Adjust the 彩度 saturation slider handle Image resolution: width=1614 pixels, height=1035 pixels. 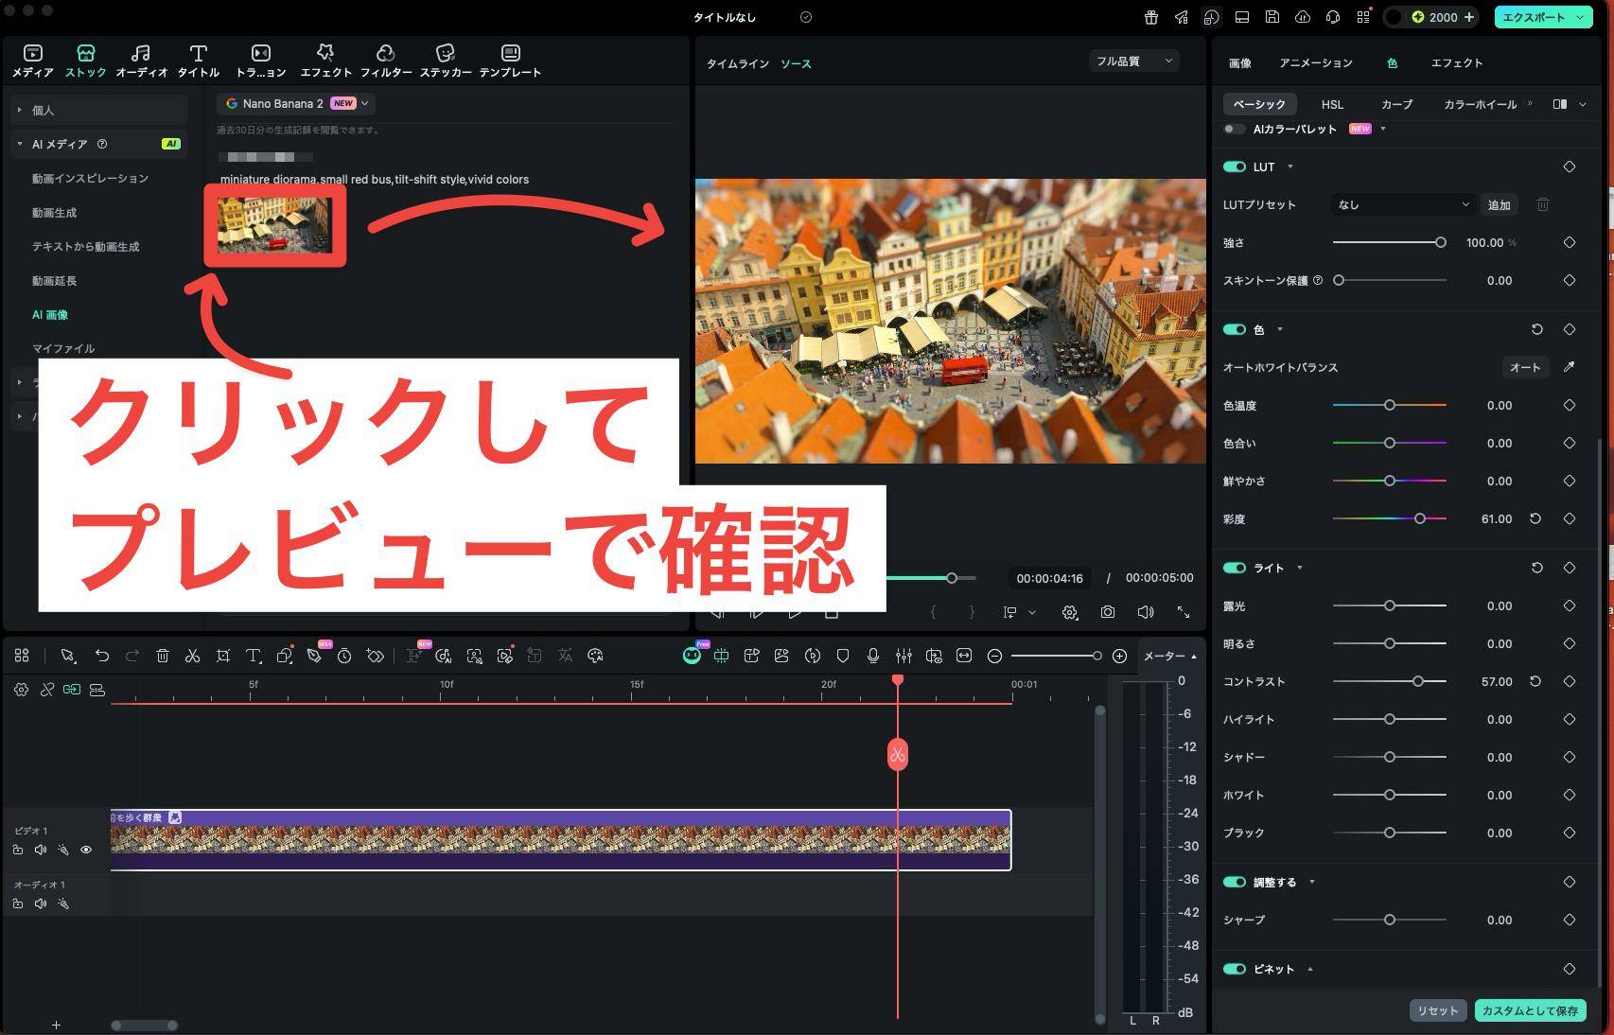(x=1420, y=518)
